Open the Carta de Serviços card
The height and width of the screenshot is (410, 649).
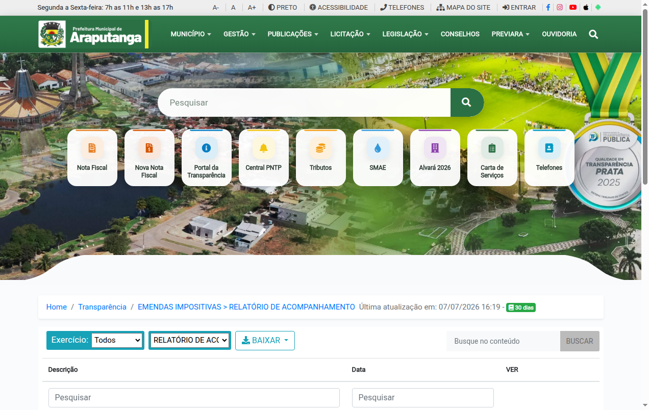point(492,158)
